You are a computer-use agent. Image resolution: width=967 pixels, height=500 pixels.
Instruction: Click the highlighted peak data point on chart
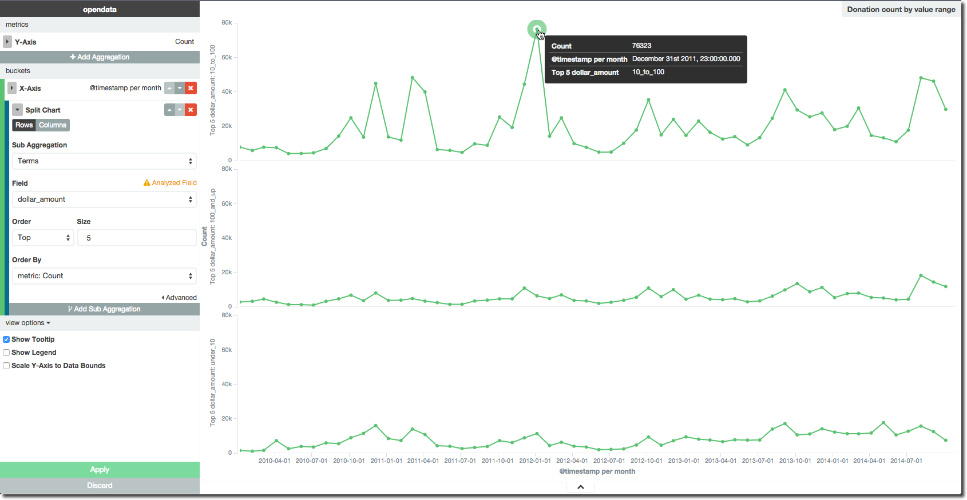tap(537, 29)
